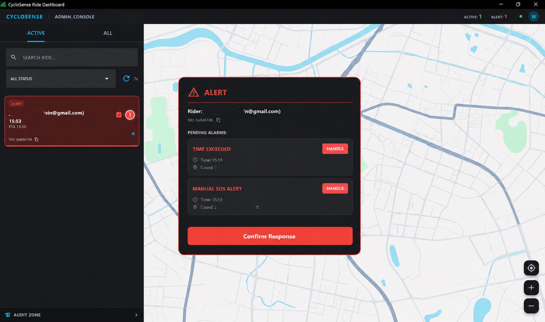Click Confirm Response button
This screenshot has width=545, height=322.
click(270, 236)
